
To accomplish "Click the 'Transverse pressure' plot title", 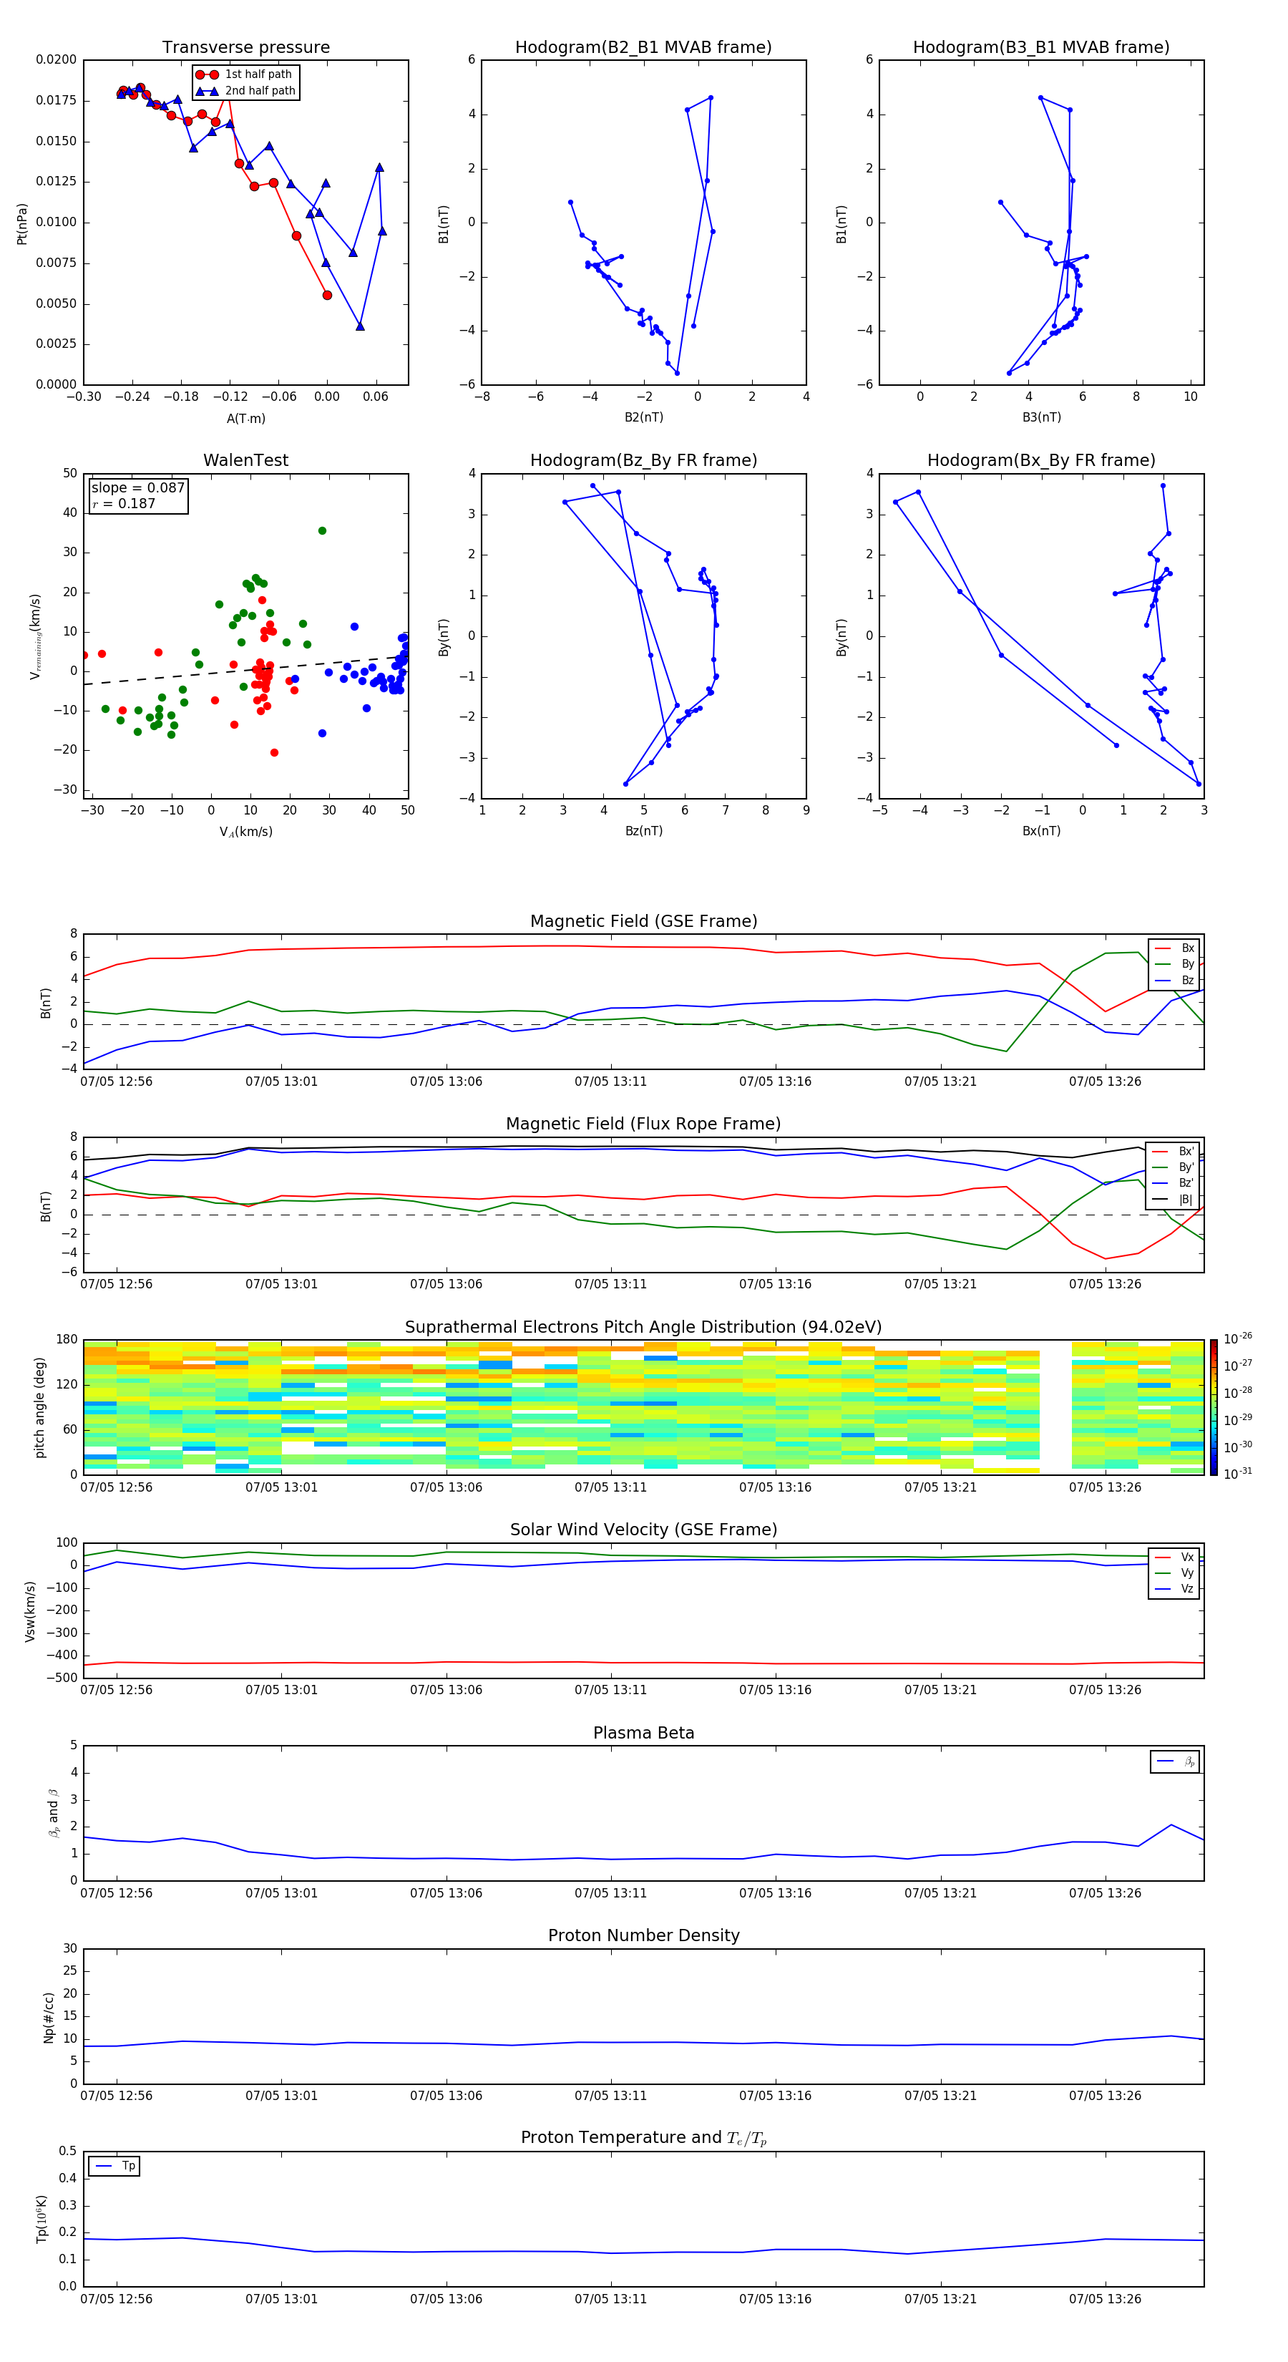I will (245, 48).
